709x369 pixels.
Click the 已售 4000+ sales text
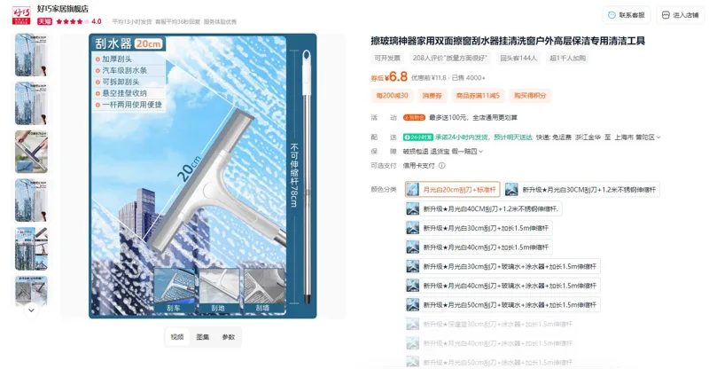tap(469, 78)
